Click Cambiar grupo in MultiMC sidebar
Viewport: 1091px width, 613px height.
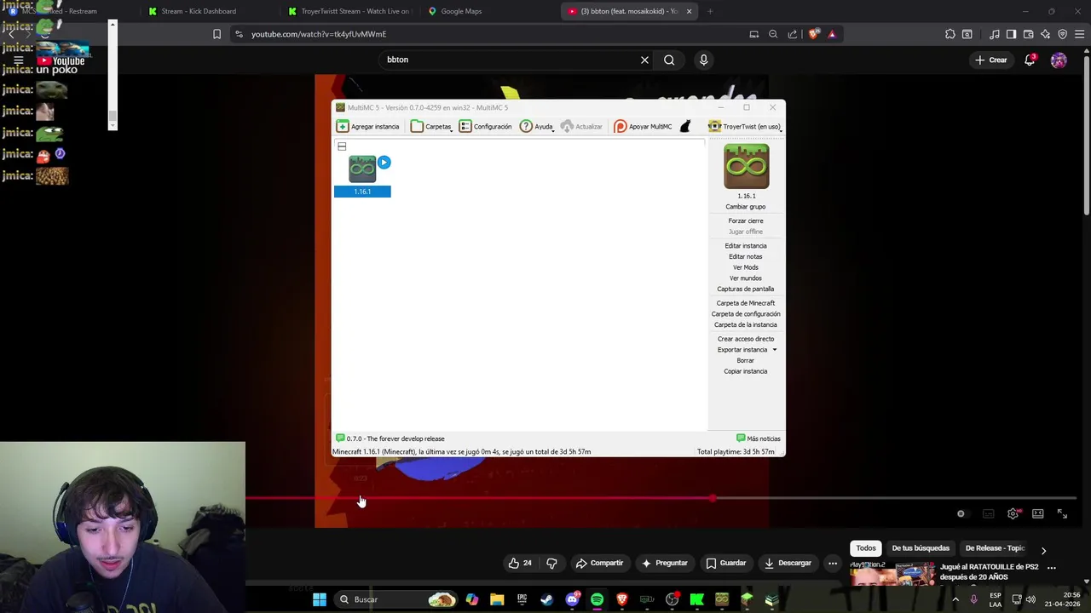tap(746, 207)
